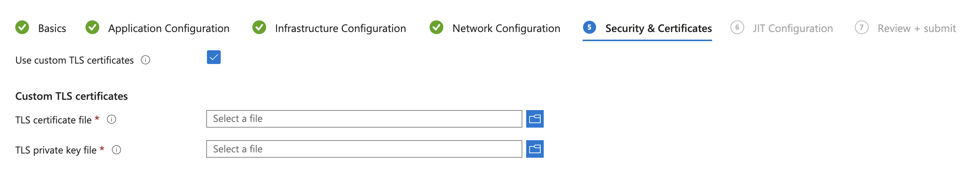Open the Application Configuration tab
Viewport: 979px width, 192px height.
click(x=168, y=28)
